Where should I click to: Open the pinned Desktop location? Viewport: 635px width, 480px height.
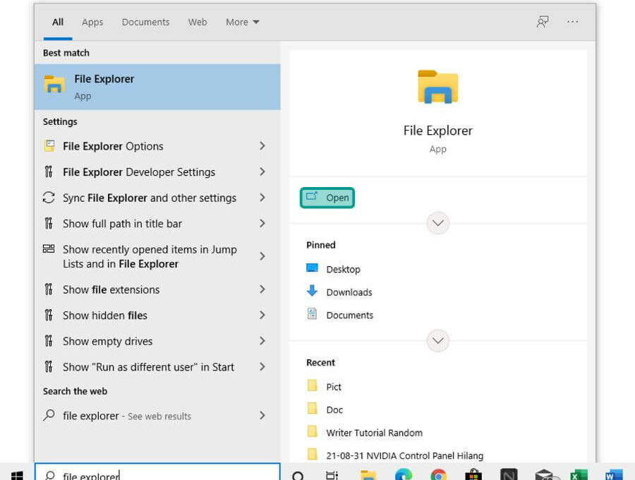pos(333,269)
